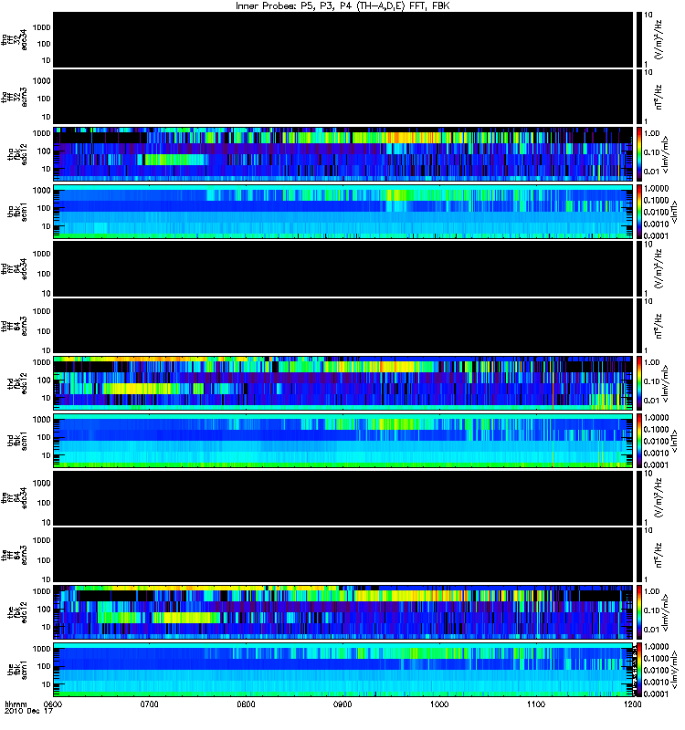Click the rainbow color bar of tha fbk edc12
Screen dimensions: 685x730
point(638,153)
